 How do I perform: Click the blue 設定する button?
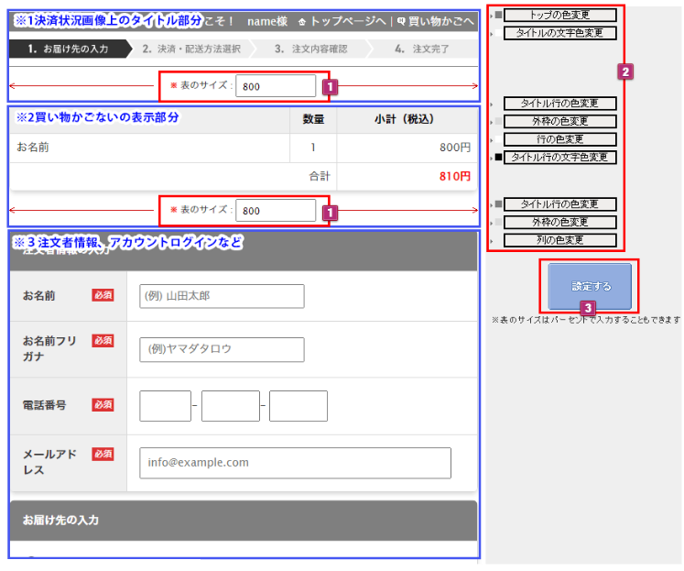(589, 286)
